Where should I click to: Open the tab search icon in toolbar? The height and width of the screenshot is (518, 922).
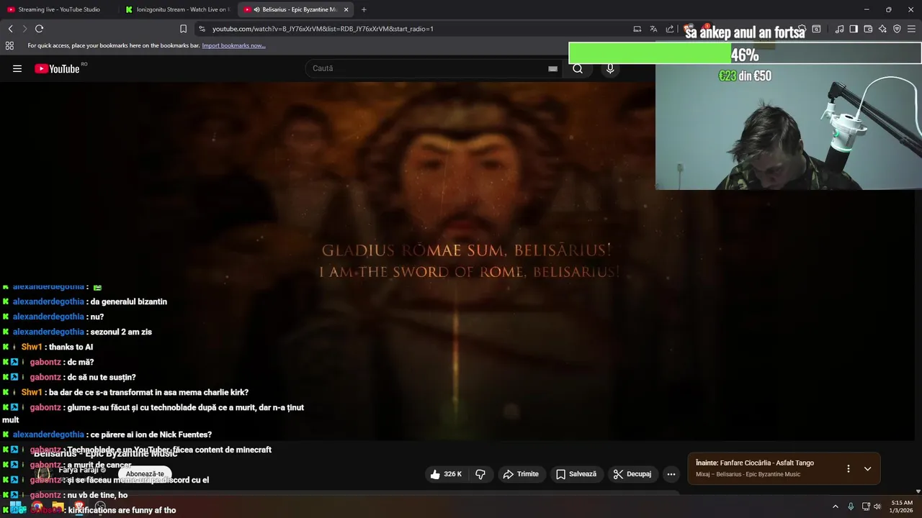coord(816,29)
